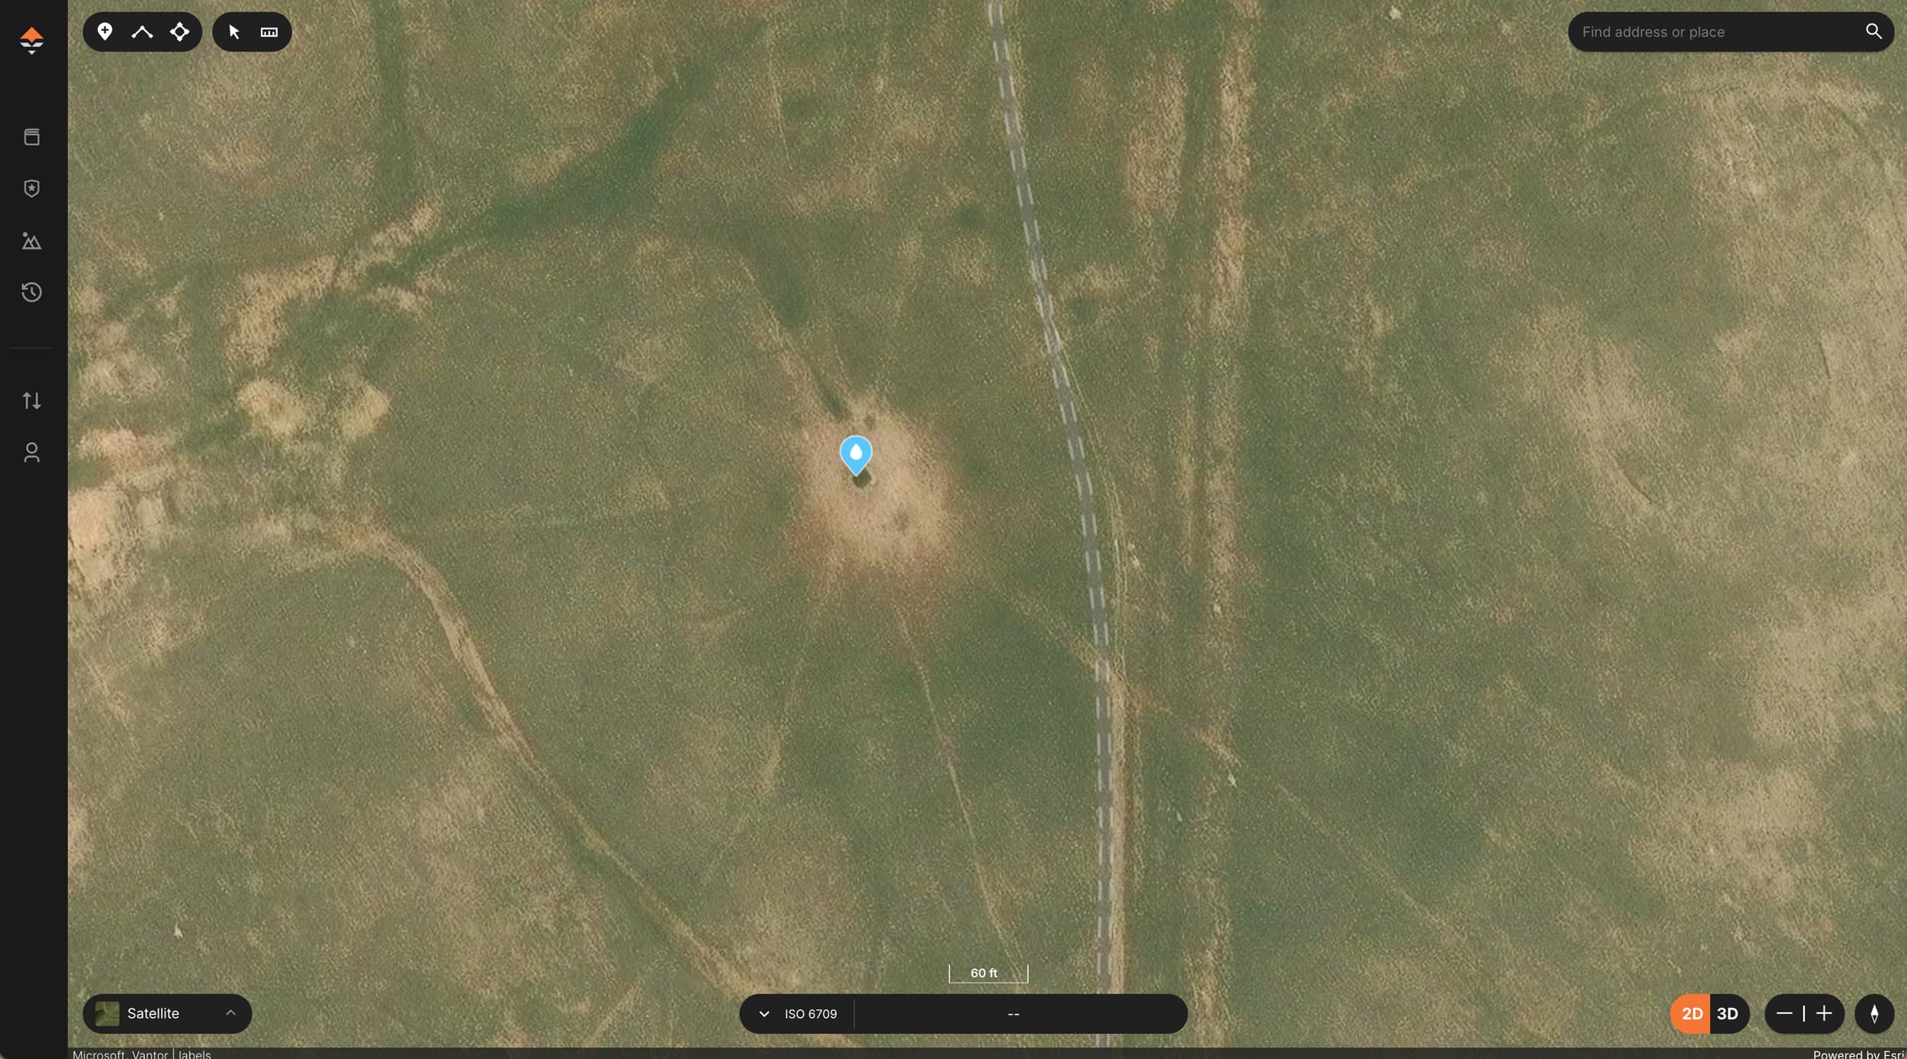Open the map layers sidebar icon
The image size is (1907, 1059).
click(31, 137)
